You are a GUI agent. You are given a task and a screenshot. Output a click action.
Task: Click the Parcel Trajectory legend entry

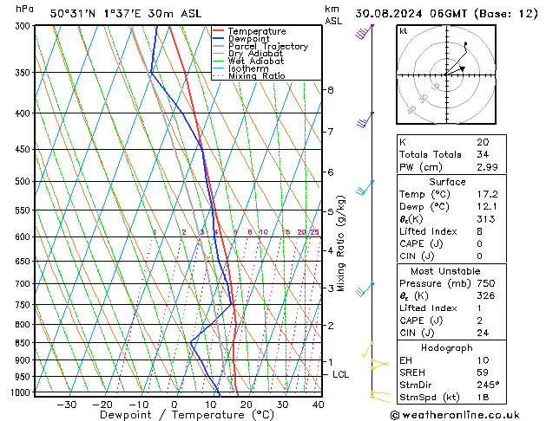267,47
